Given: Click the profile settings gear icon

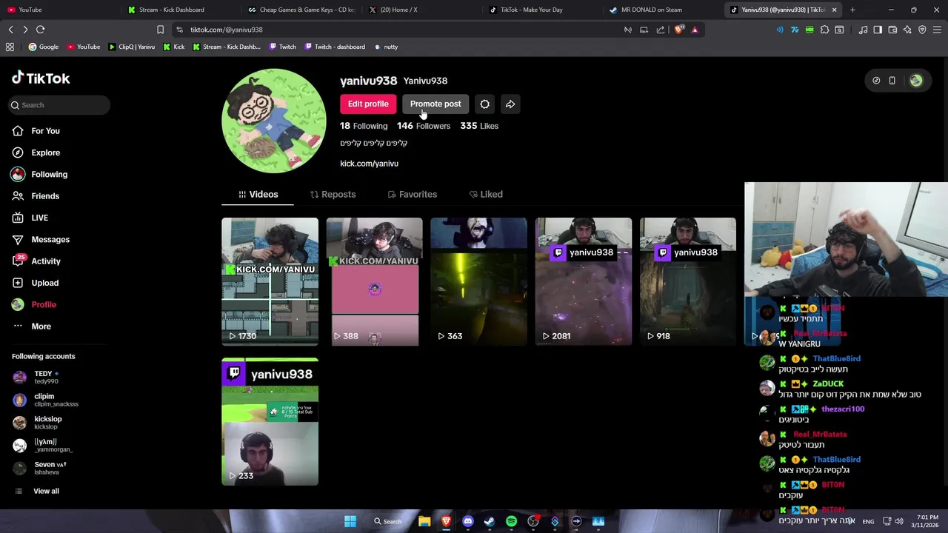Looking at the screenshot, I should 484,104.
